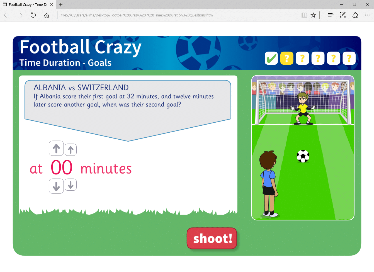Image resolution: width=374 pixels, height=272 pixels.
Task: Click the football in the game scene
Action: point(303,156)
